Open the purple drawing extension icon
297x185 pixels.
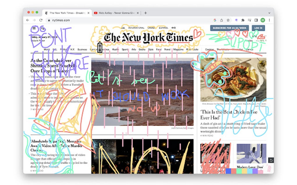(x=236, y=20)
